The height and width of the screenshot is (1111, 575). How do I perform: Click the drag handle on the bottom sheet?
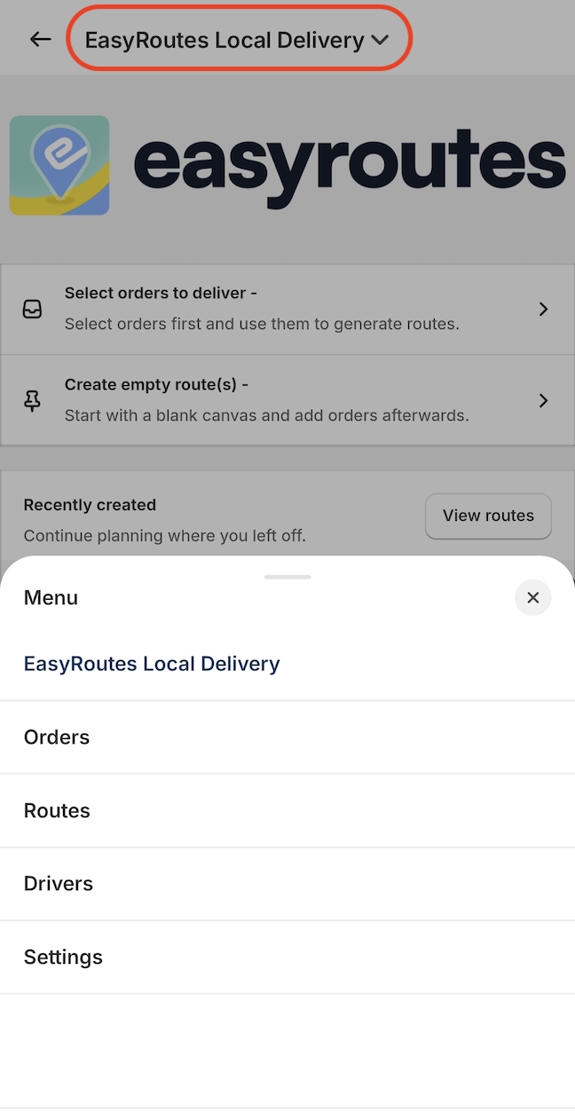click(x=287, y=576)
